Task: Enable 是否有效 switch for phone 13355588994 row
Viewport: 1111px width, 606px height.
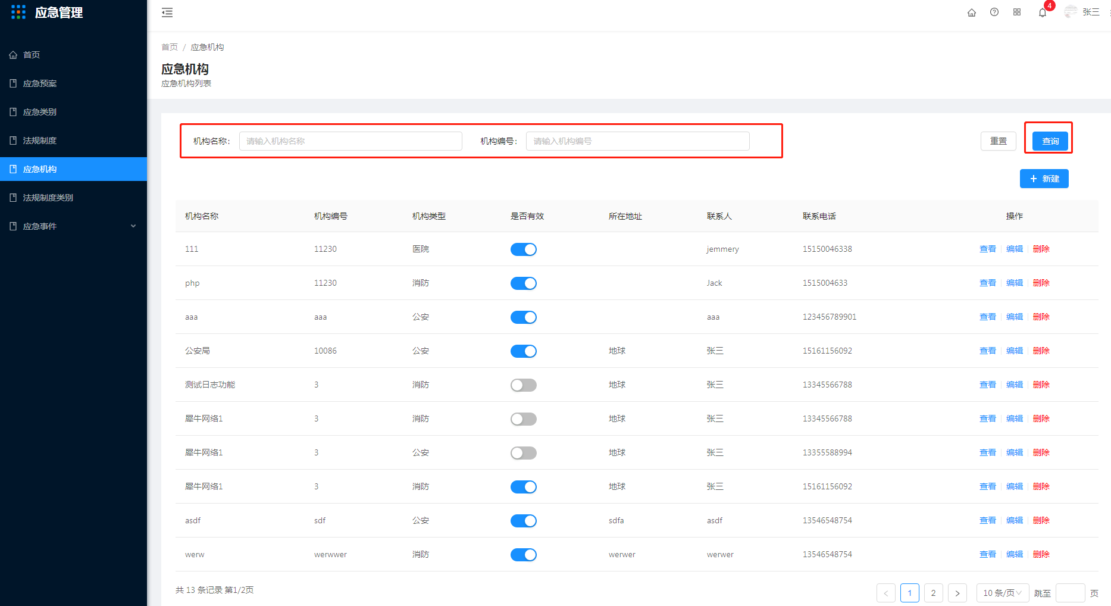Action: pyautogui.click(x=524, y=453)
